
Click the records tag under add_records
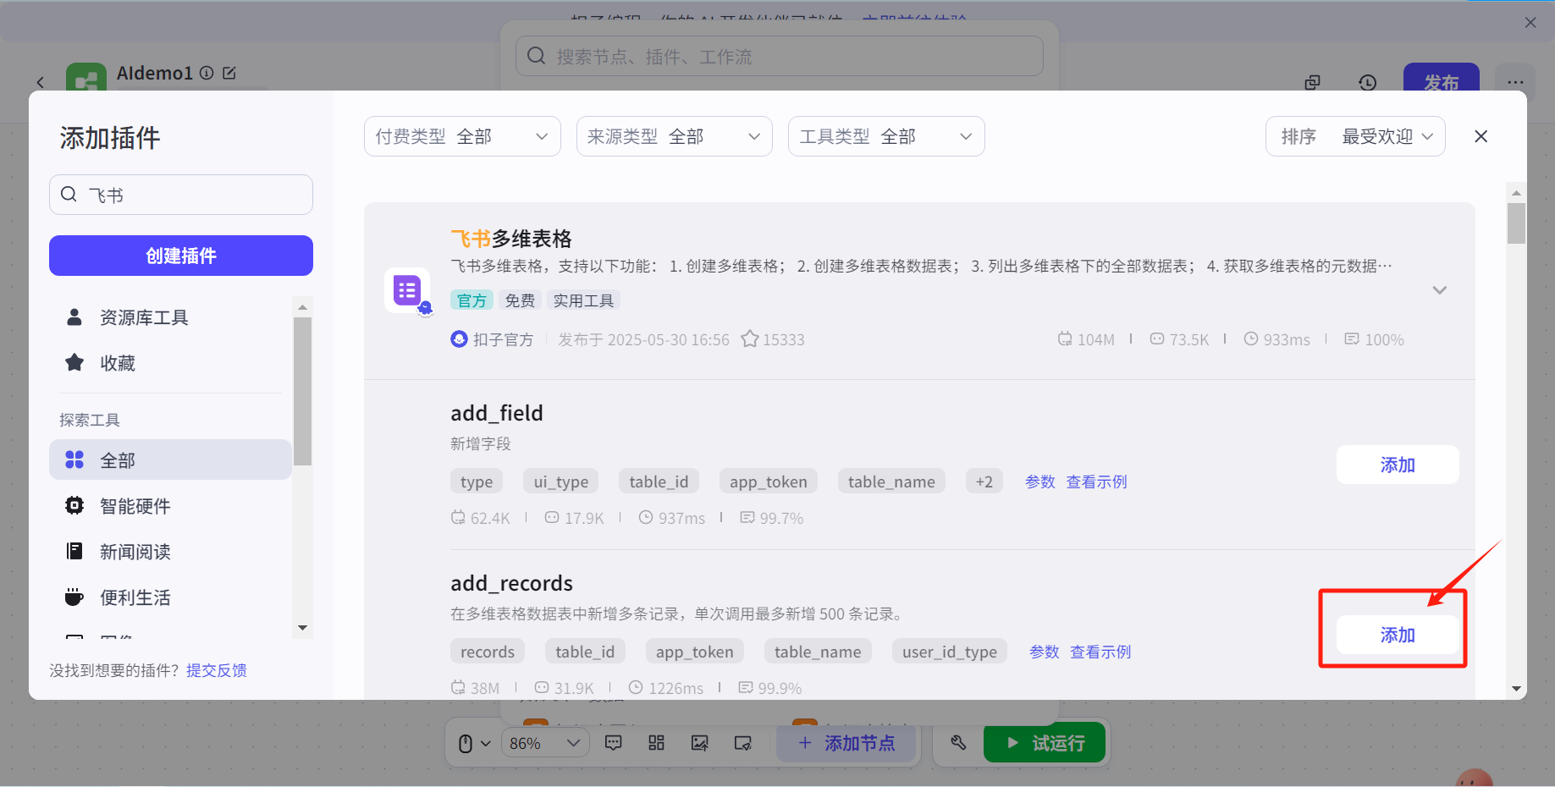tap(488, 652)
